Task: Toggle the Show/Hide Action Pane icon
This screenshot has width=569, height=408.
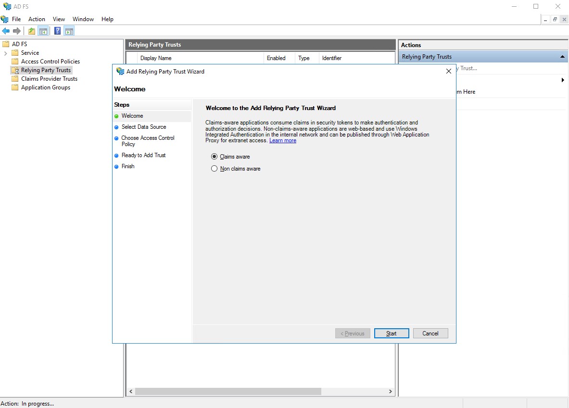Action: (x=69, y=30)
